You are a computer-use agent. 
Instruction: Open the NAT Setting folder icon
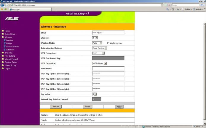(3, 56)
